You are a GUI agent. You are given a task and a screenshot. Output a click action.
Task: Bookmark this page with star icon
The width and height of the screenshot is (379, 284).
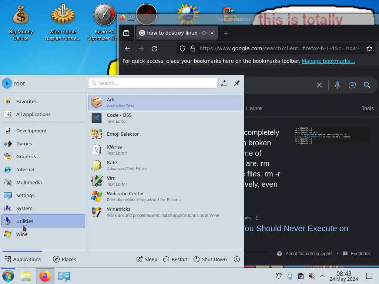pos(369,48)
